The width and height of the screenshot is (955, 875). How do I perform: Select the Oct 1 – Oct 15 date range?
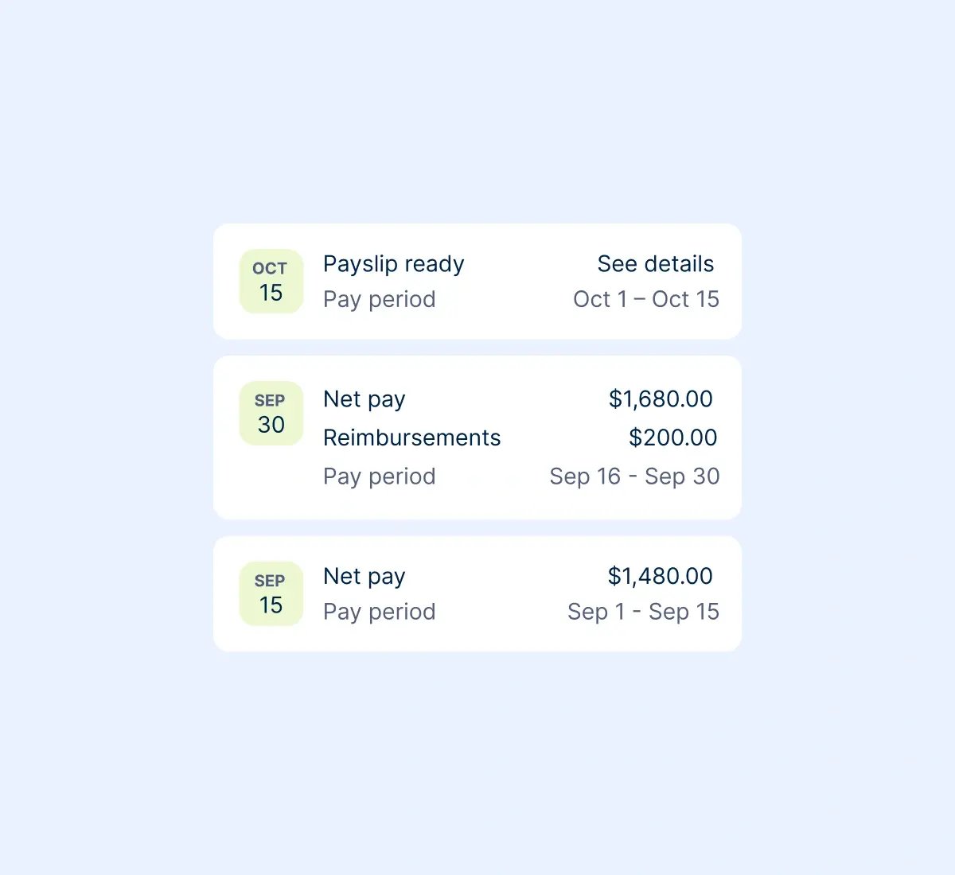(x=645, y=299)
